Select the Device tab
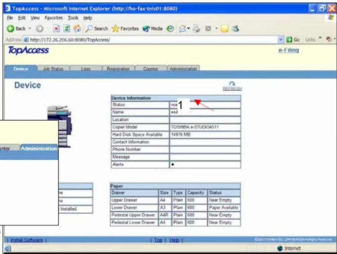Viewport: 337px width, 254px height. pos(21,69)
